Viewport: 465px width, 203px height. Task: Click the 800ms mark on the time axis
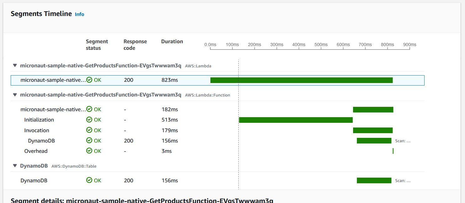tap(387, 44)
